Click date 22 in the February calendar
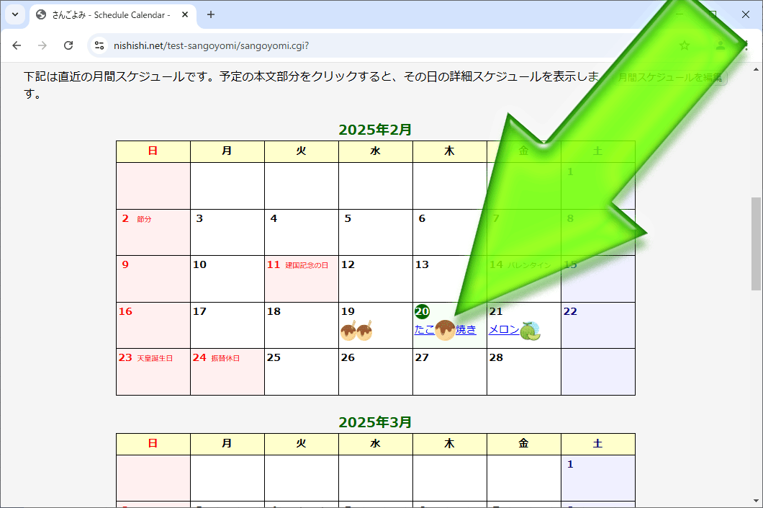763x508 pixels. [x=570, y=311]
